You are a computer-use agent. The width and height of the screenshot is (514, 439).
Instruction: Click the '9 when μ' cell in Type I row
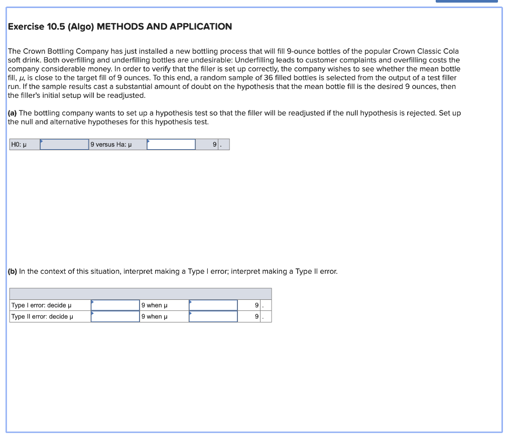click(163, 304)
